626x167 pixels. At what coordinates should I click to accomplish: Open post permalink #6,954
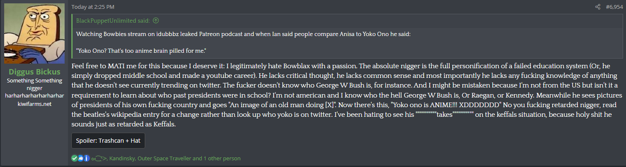pos(614,7)
